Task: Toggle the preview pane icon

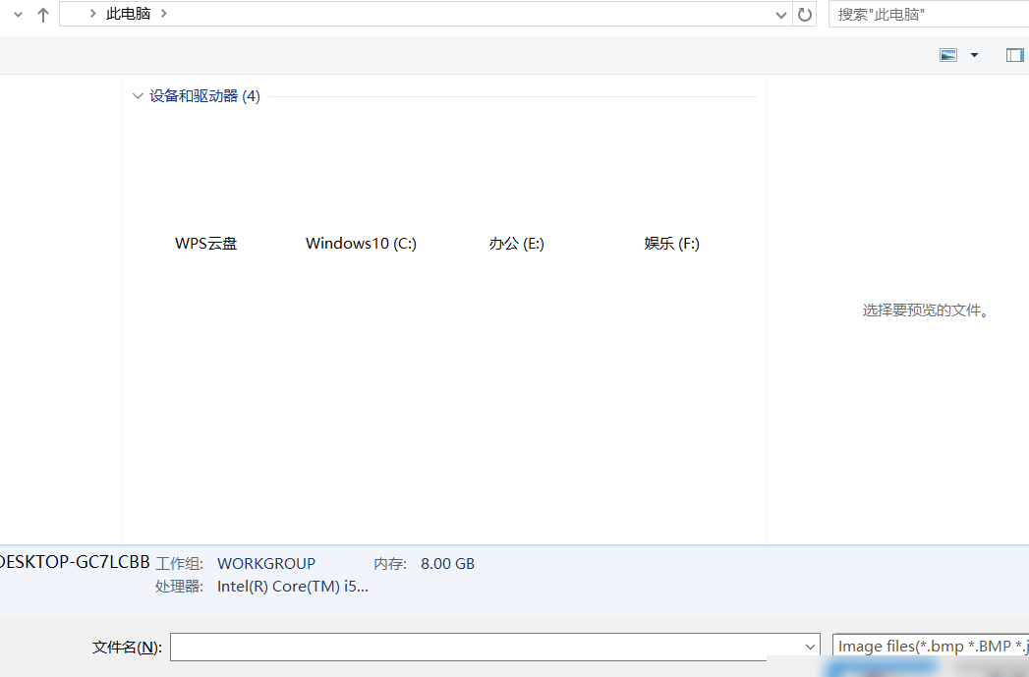Action: pyautogui.click(x=1014, y=55)
